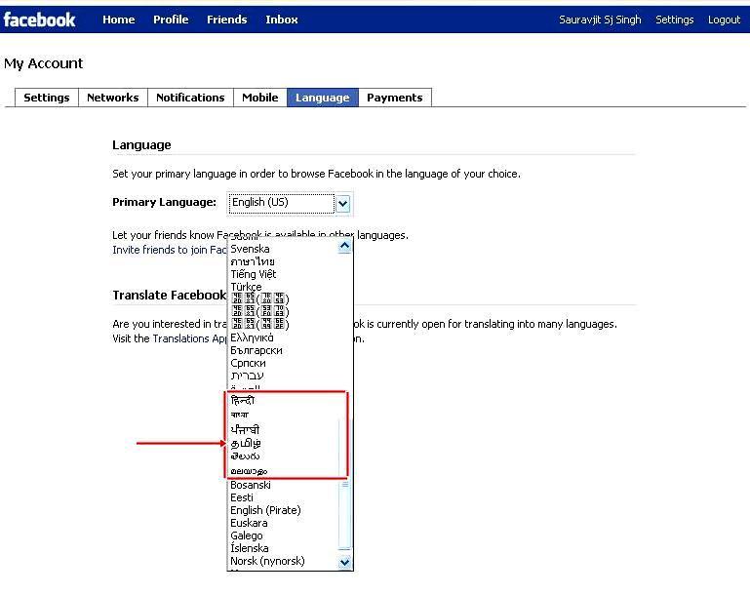Choose Eesti from the list
Screen dimensions: 750x595
(242, 497)
